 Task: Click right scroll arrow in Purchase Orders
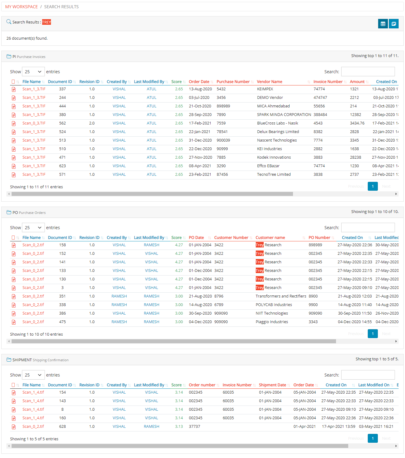point(396,341)
